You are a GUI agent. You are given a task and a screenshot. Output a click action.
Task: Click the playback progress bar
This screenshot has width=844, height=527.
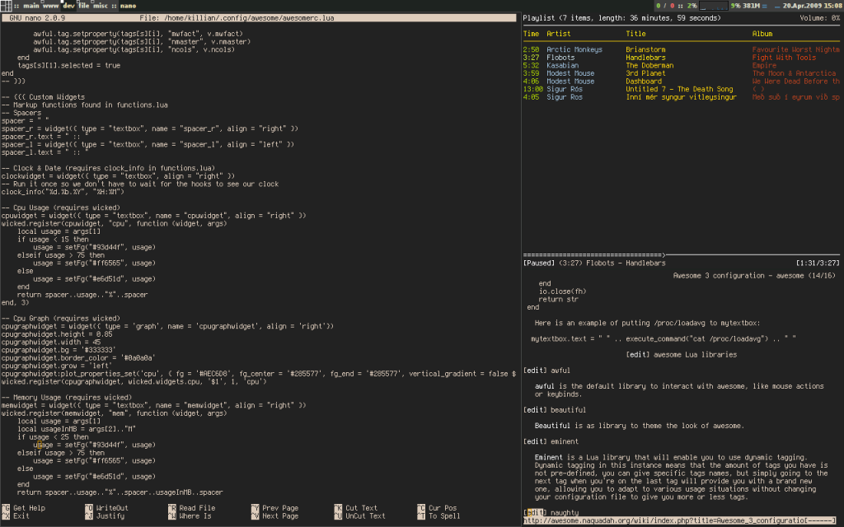pyautogui.click(x=681, y=255)
